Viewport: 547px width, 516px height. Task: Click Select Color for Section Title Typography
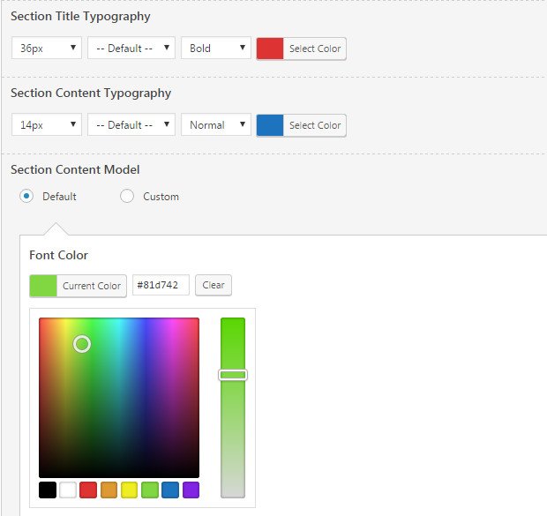tap(315, 49)
